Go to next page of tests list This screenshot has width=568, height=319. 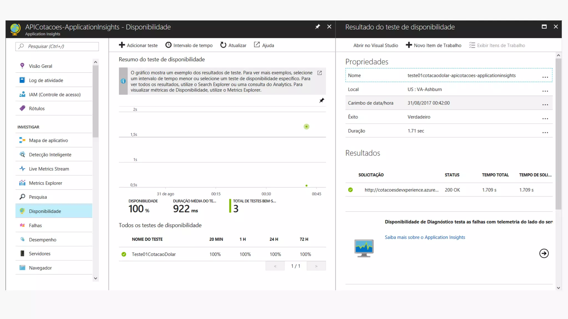316,266
